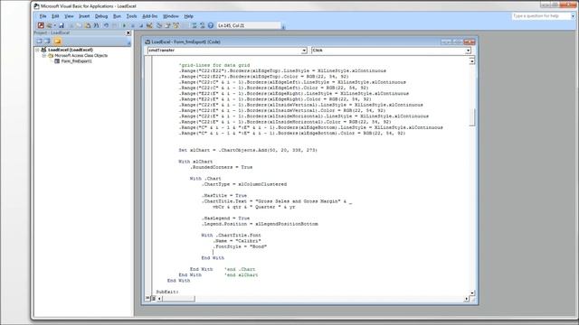Open the cmdTransfer object dropdown
Viewport: 579px width, 325px height.
click(x=304, y=51)
